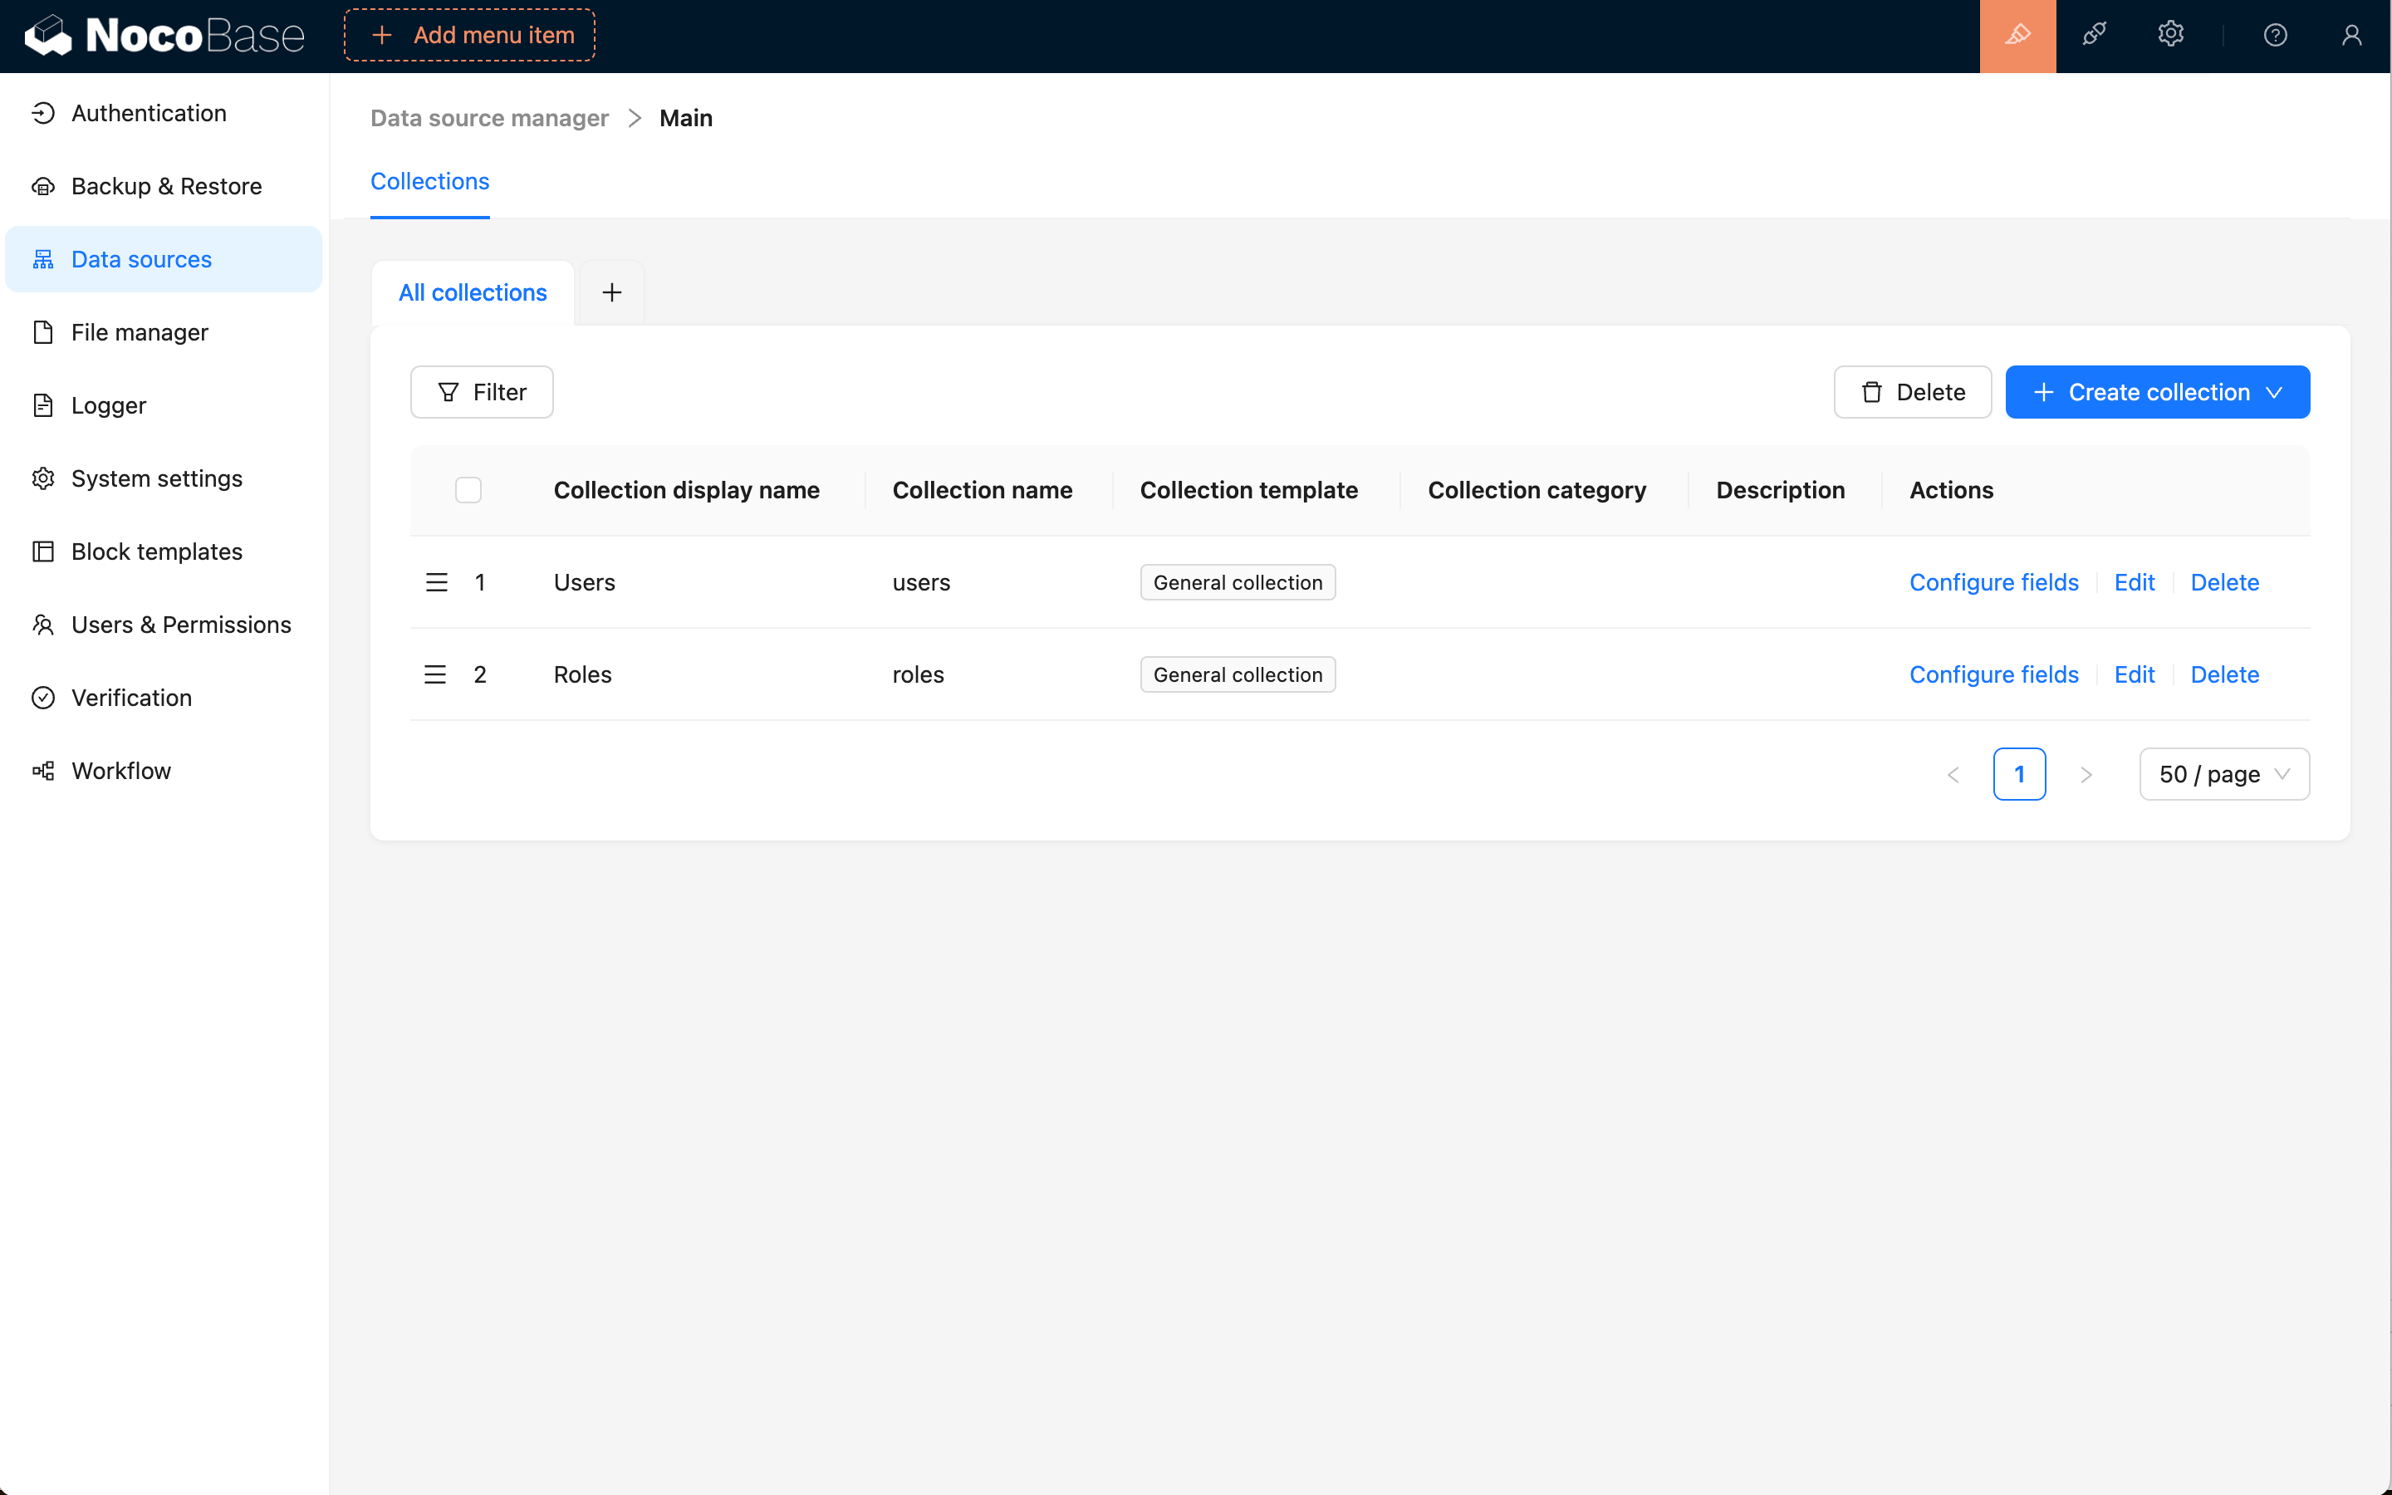Viewport: 2392px width, 1495px height.
Task: Open the 50 / page size dropdown
Action: (2223, 774)
